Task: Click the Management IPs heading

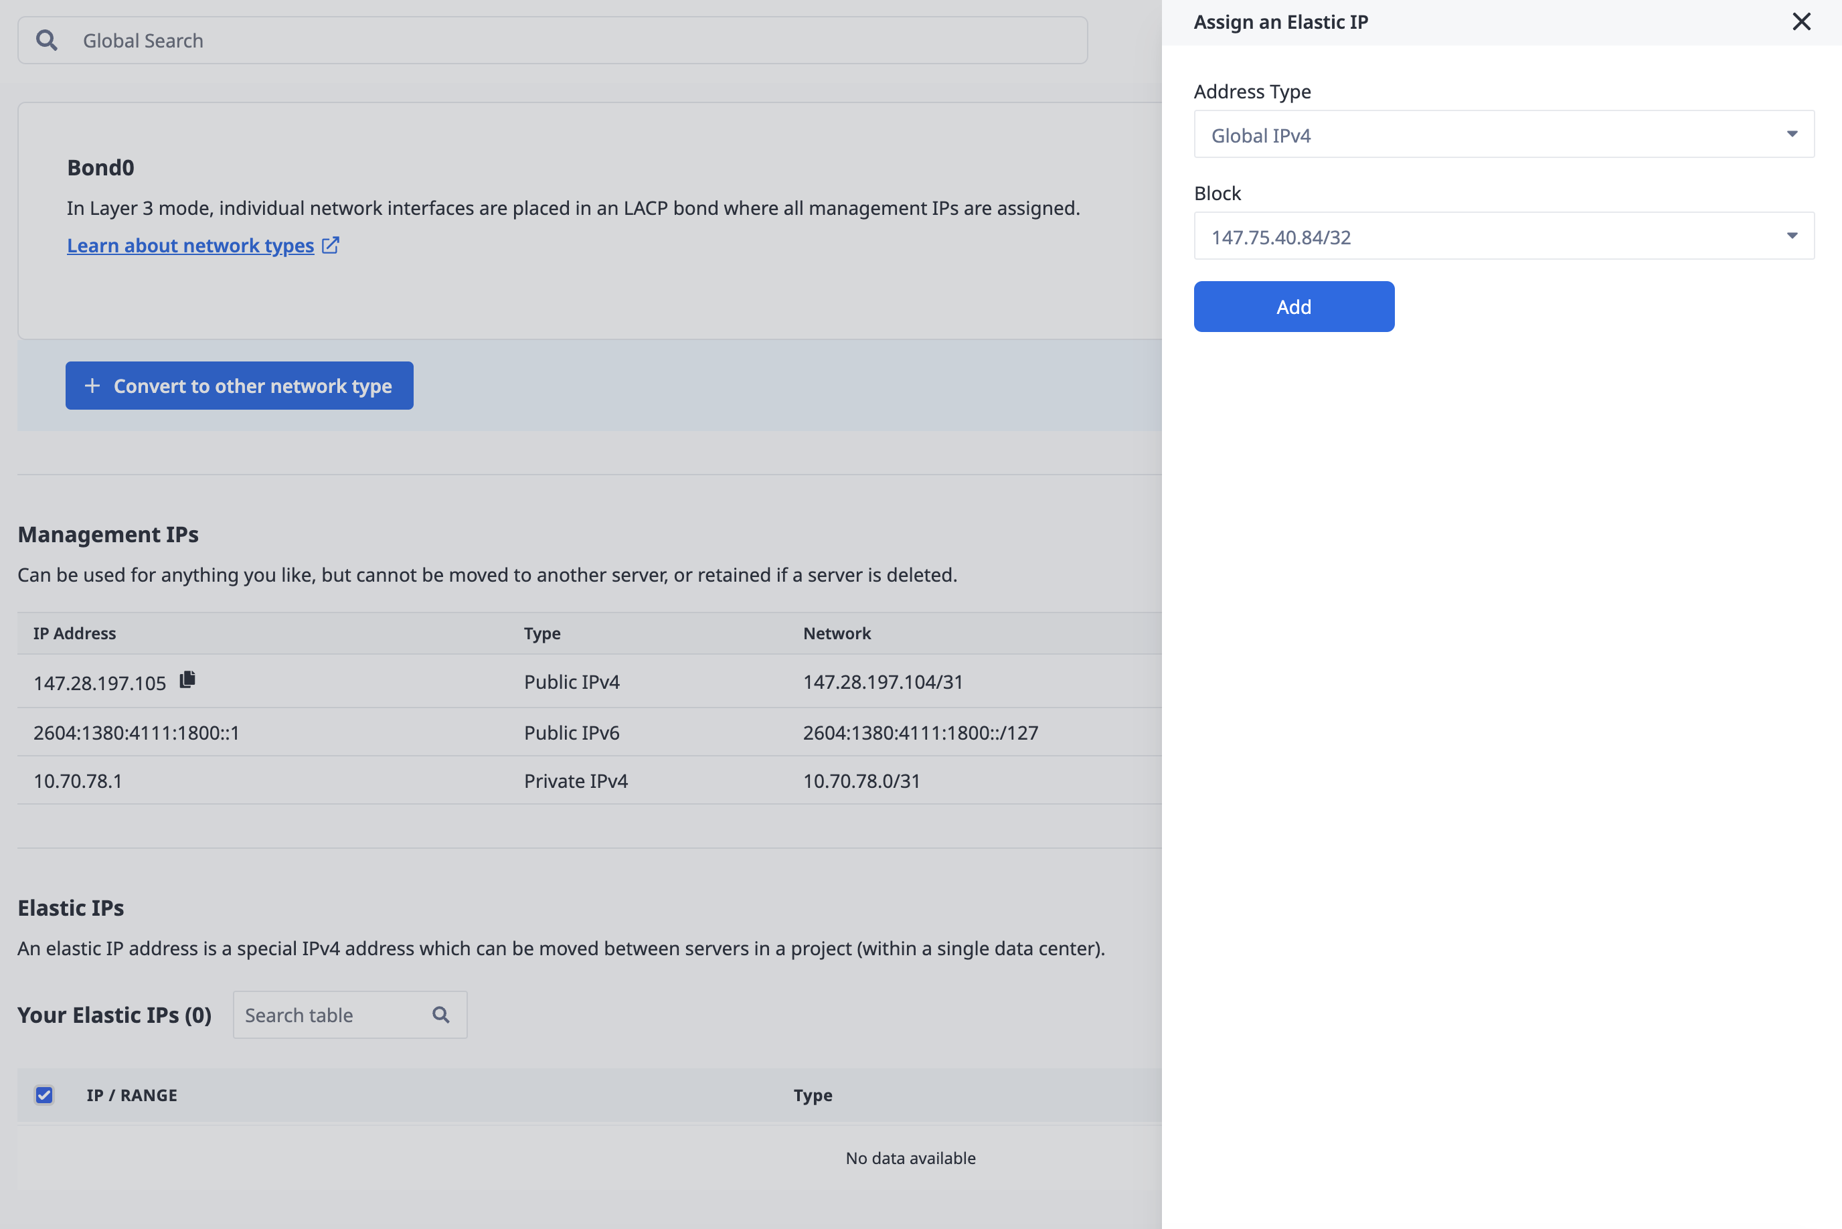Action: pyautogui.click(x=108, y=535)
